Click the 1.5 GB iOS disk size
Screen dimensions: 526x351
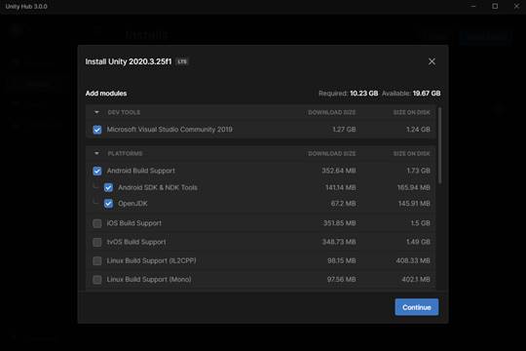pyautogui.click(x=421, y=223)
